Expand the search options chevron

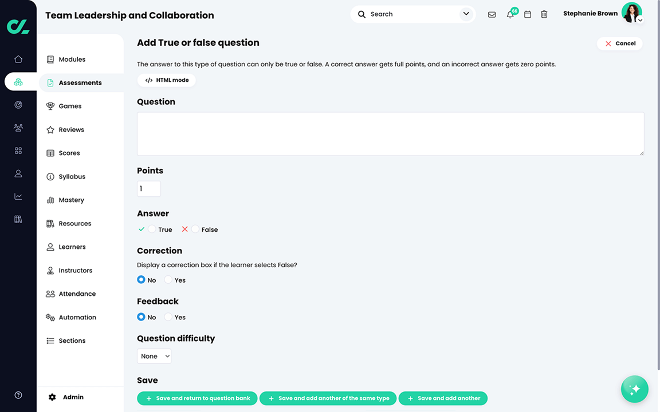[x=466, y=14]
